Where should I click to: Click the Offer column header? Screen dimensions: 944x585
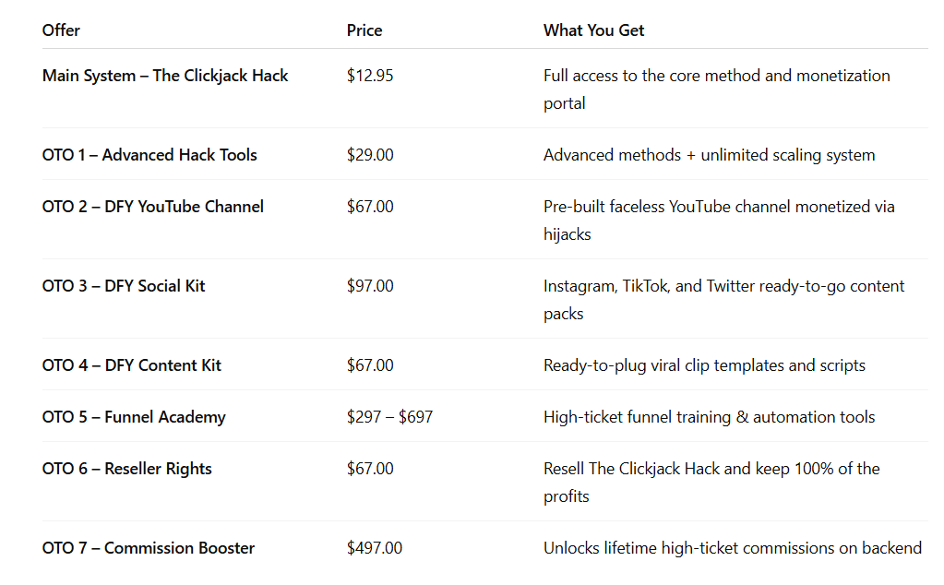pyautogui.click(x=61, y=30)
